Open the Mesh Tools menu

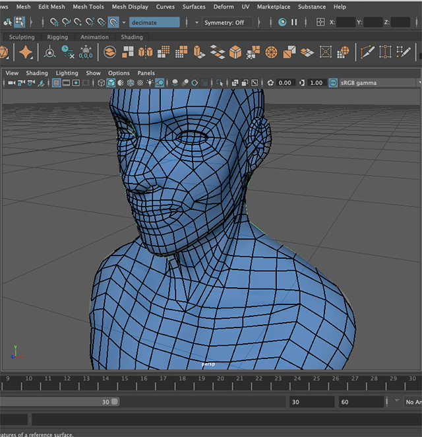88,7
